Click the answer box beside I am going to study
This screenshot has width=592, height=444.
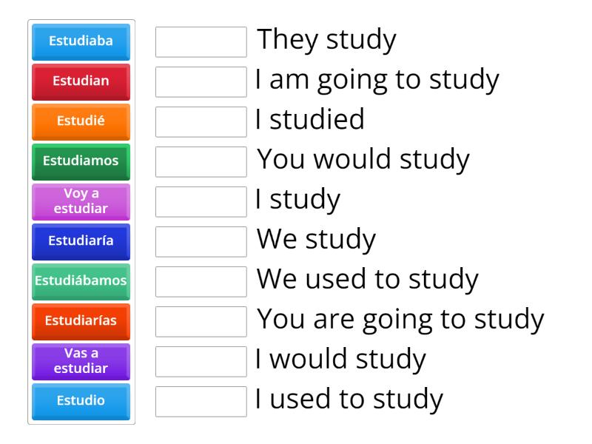201,82
